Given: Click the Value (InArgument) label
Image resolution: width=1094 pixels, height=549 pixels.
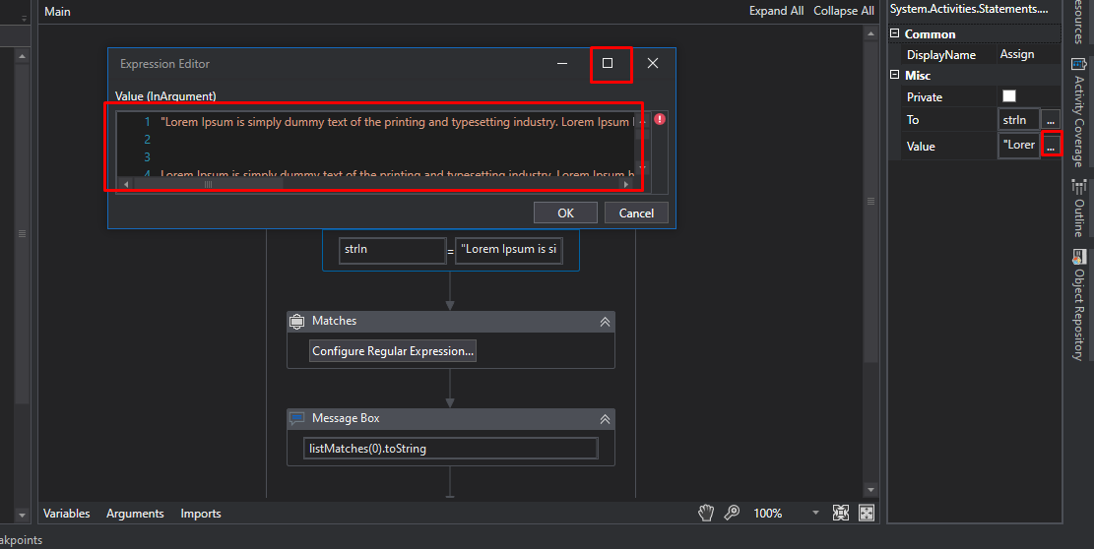Looking at the screenshot, I should tap(165, 96).
